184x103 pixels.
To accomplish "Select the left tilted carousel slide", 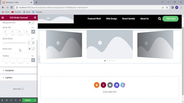I will point(64,45).
